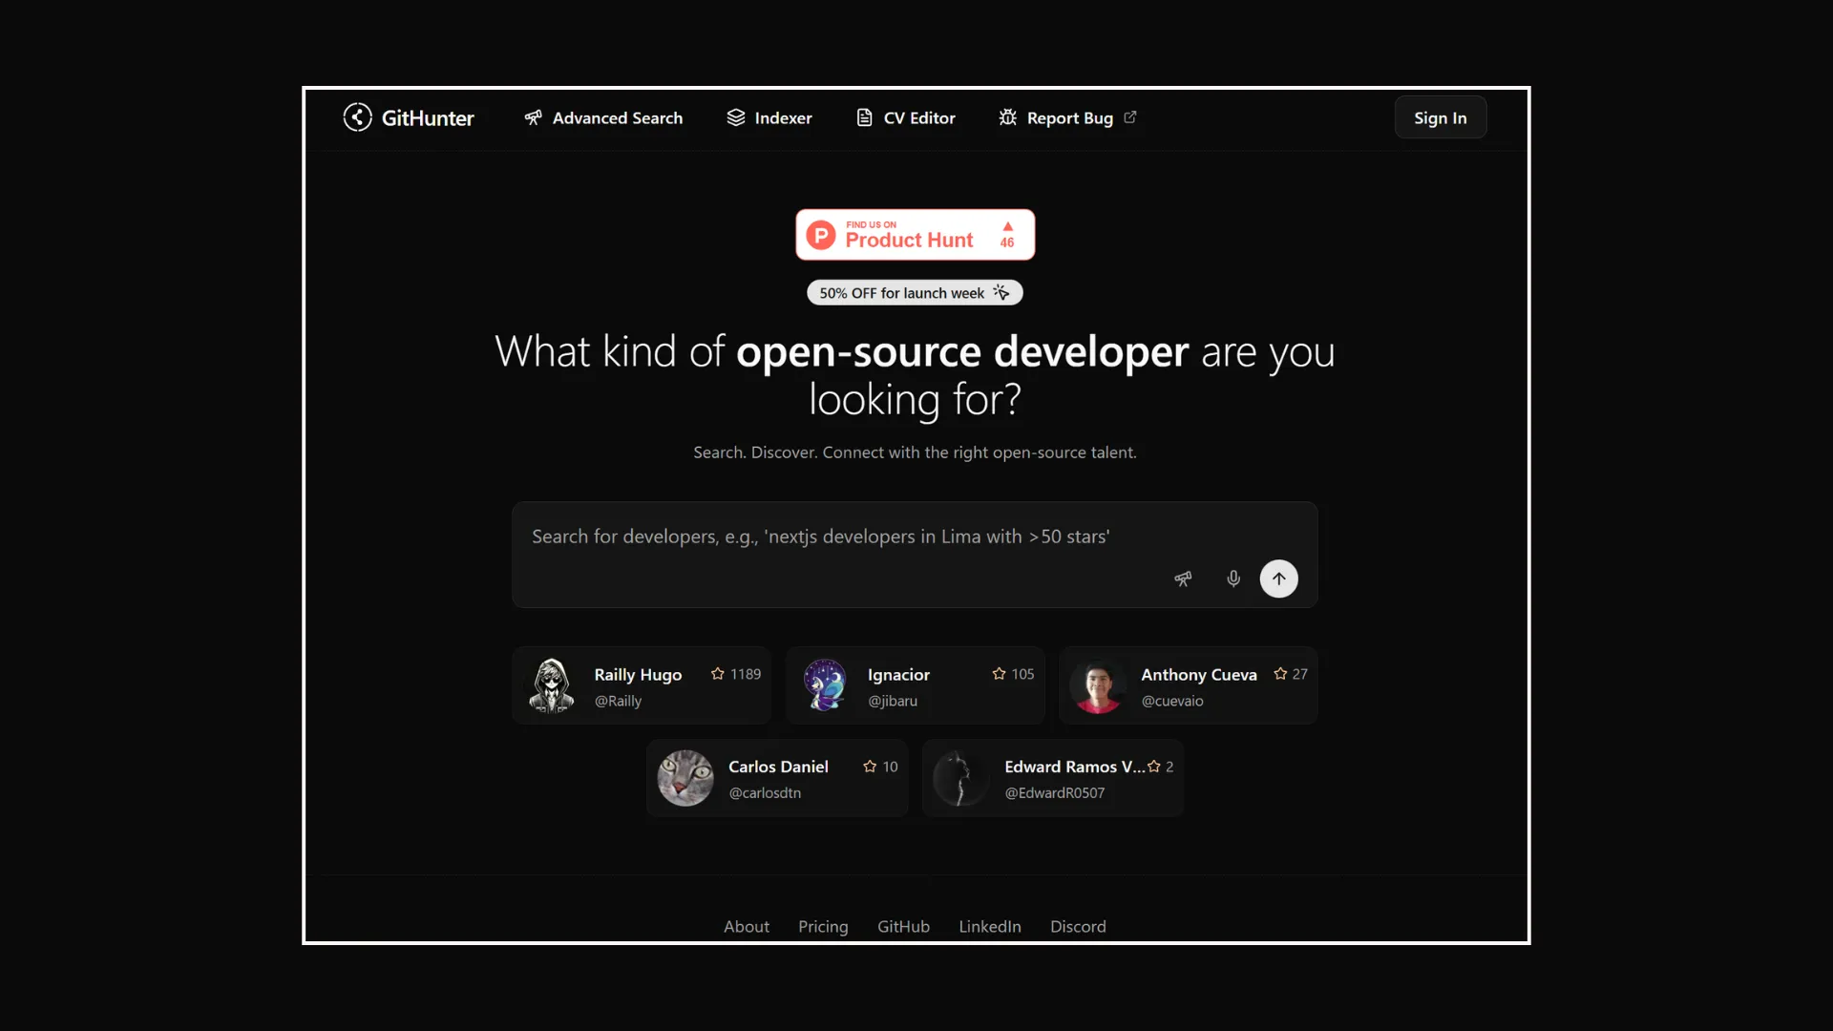Focus the developer search input field
Viewport: 1833px width, 1031px height.
point(840,537)
